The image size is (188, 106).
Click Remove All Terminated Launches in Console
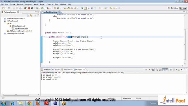pyautogui.click(x=152, y=69)
